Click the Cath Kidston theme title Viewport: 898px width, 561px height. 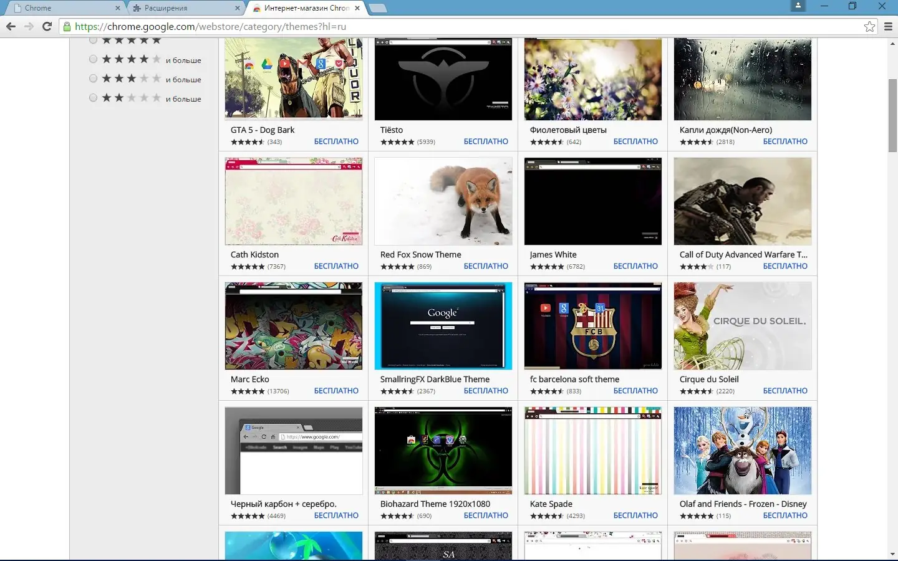(x=254, y=254)
